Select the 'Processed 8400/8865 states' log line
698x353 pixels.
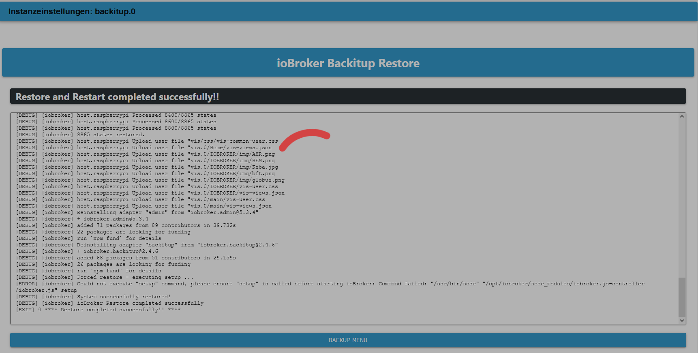pyautogui.click(x=116, y=115)
